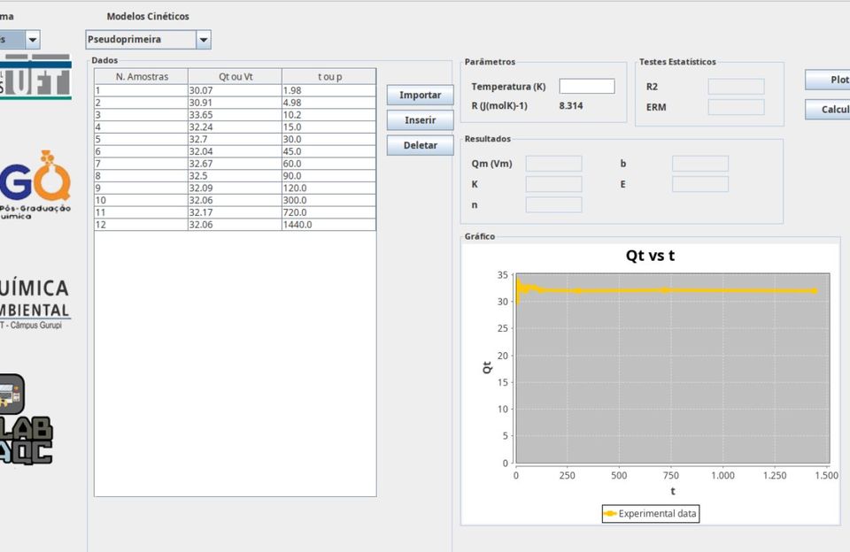Click the LAB AQC logo icon
Image resolution: width=850 pixels, height=552 pixels.
coord(25,420)
